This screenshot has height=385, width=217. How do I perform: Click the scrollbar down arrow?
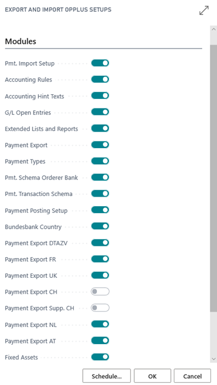(213, 359)
